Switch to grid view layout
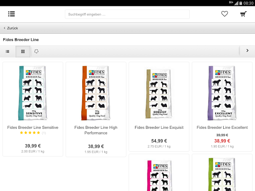 23,51
